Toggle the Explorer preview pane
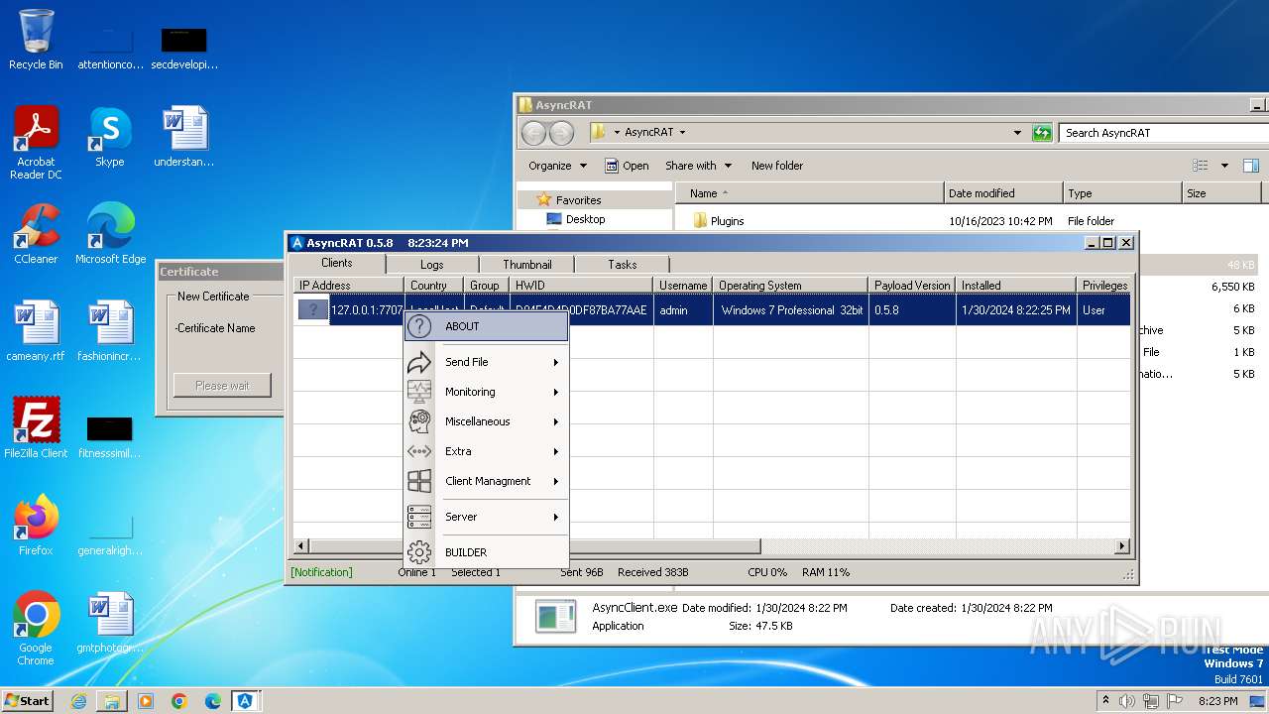 click(x=1251, y=166)
